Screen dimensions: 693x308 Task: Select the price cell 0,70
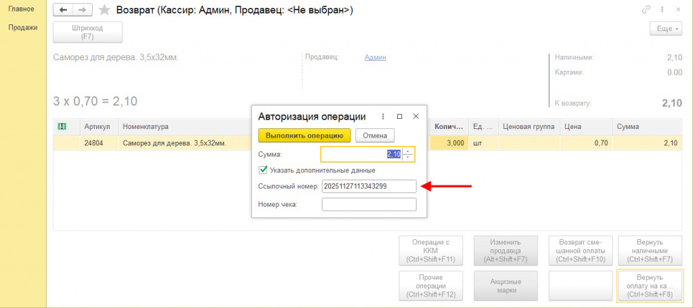[586, 143]
